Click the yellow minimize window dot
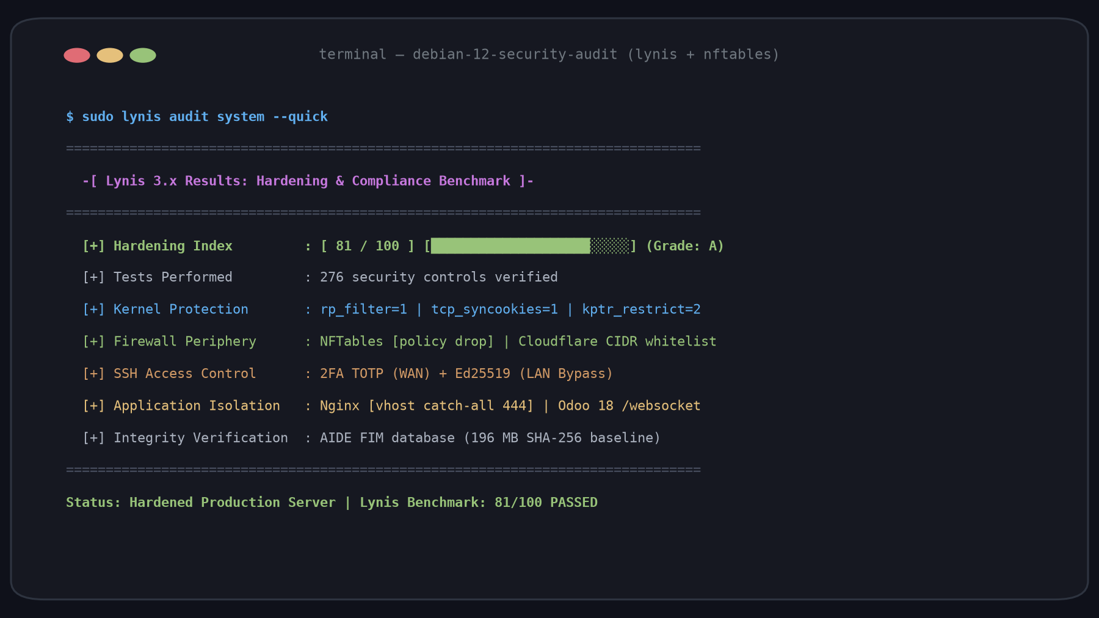Viewport: 1099px width, 618px height. (110, 56)
